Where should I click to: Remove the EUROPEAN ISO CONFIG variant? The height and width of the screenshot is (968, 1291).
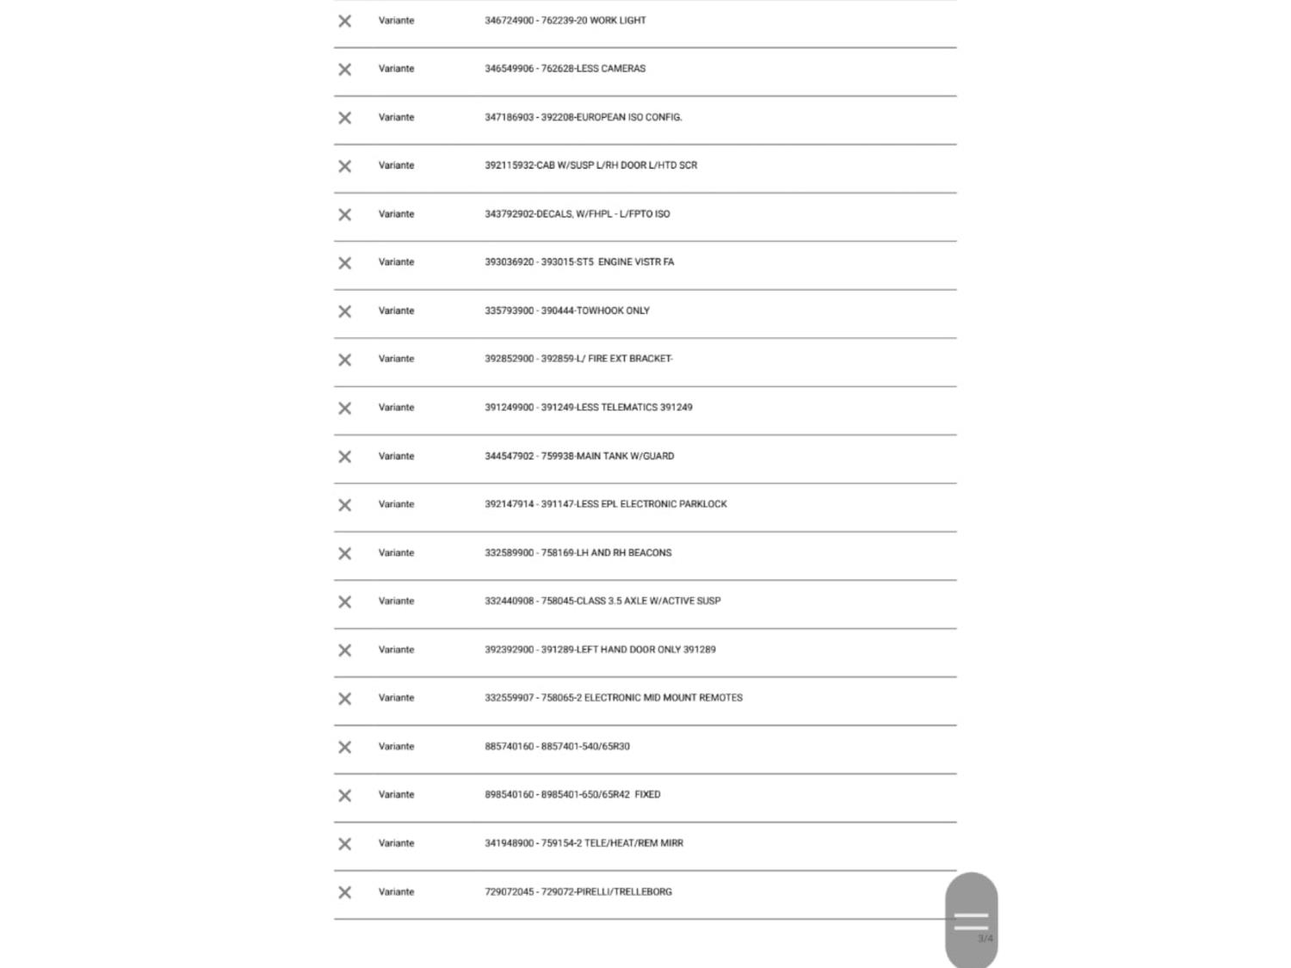coord(344,117)
